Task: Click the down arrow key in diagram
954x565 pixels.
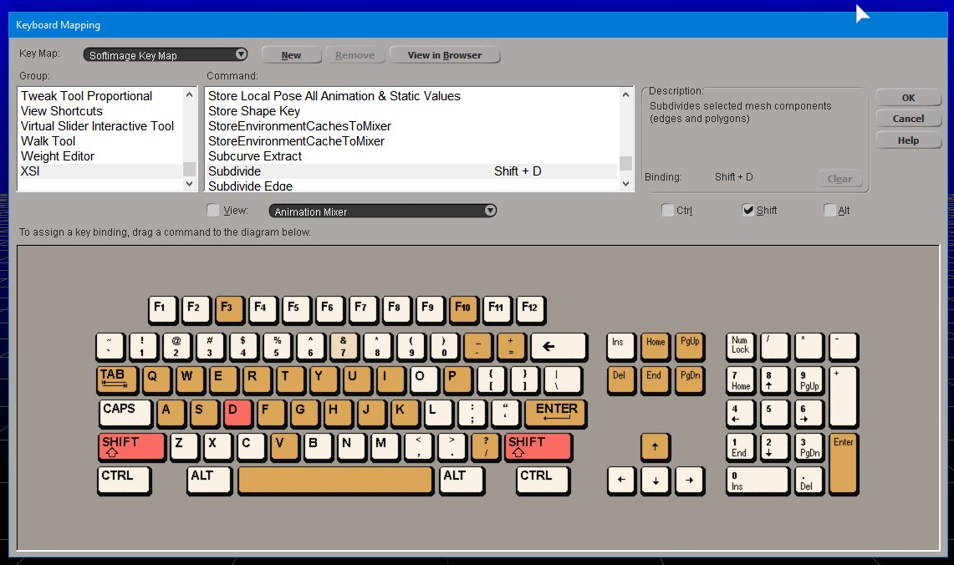Action: click(656, 480)
